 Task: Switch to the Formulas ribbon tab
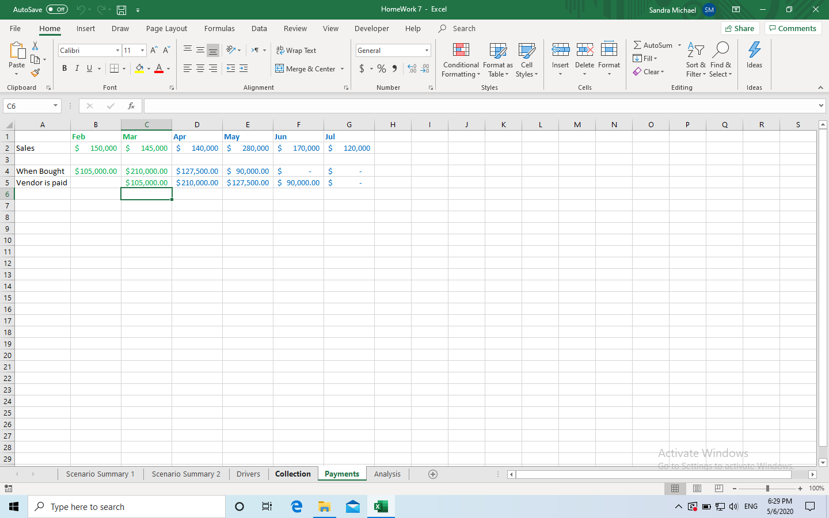tap(219, 28)
